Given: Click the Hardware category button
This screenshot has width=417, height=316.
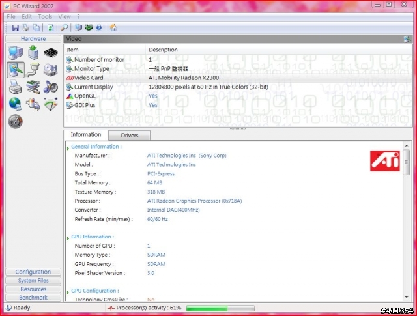Looking at the screenshot, I should [x=33, y=39].
